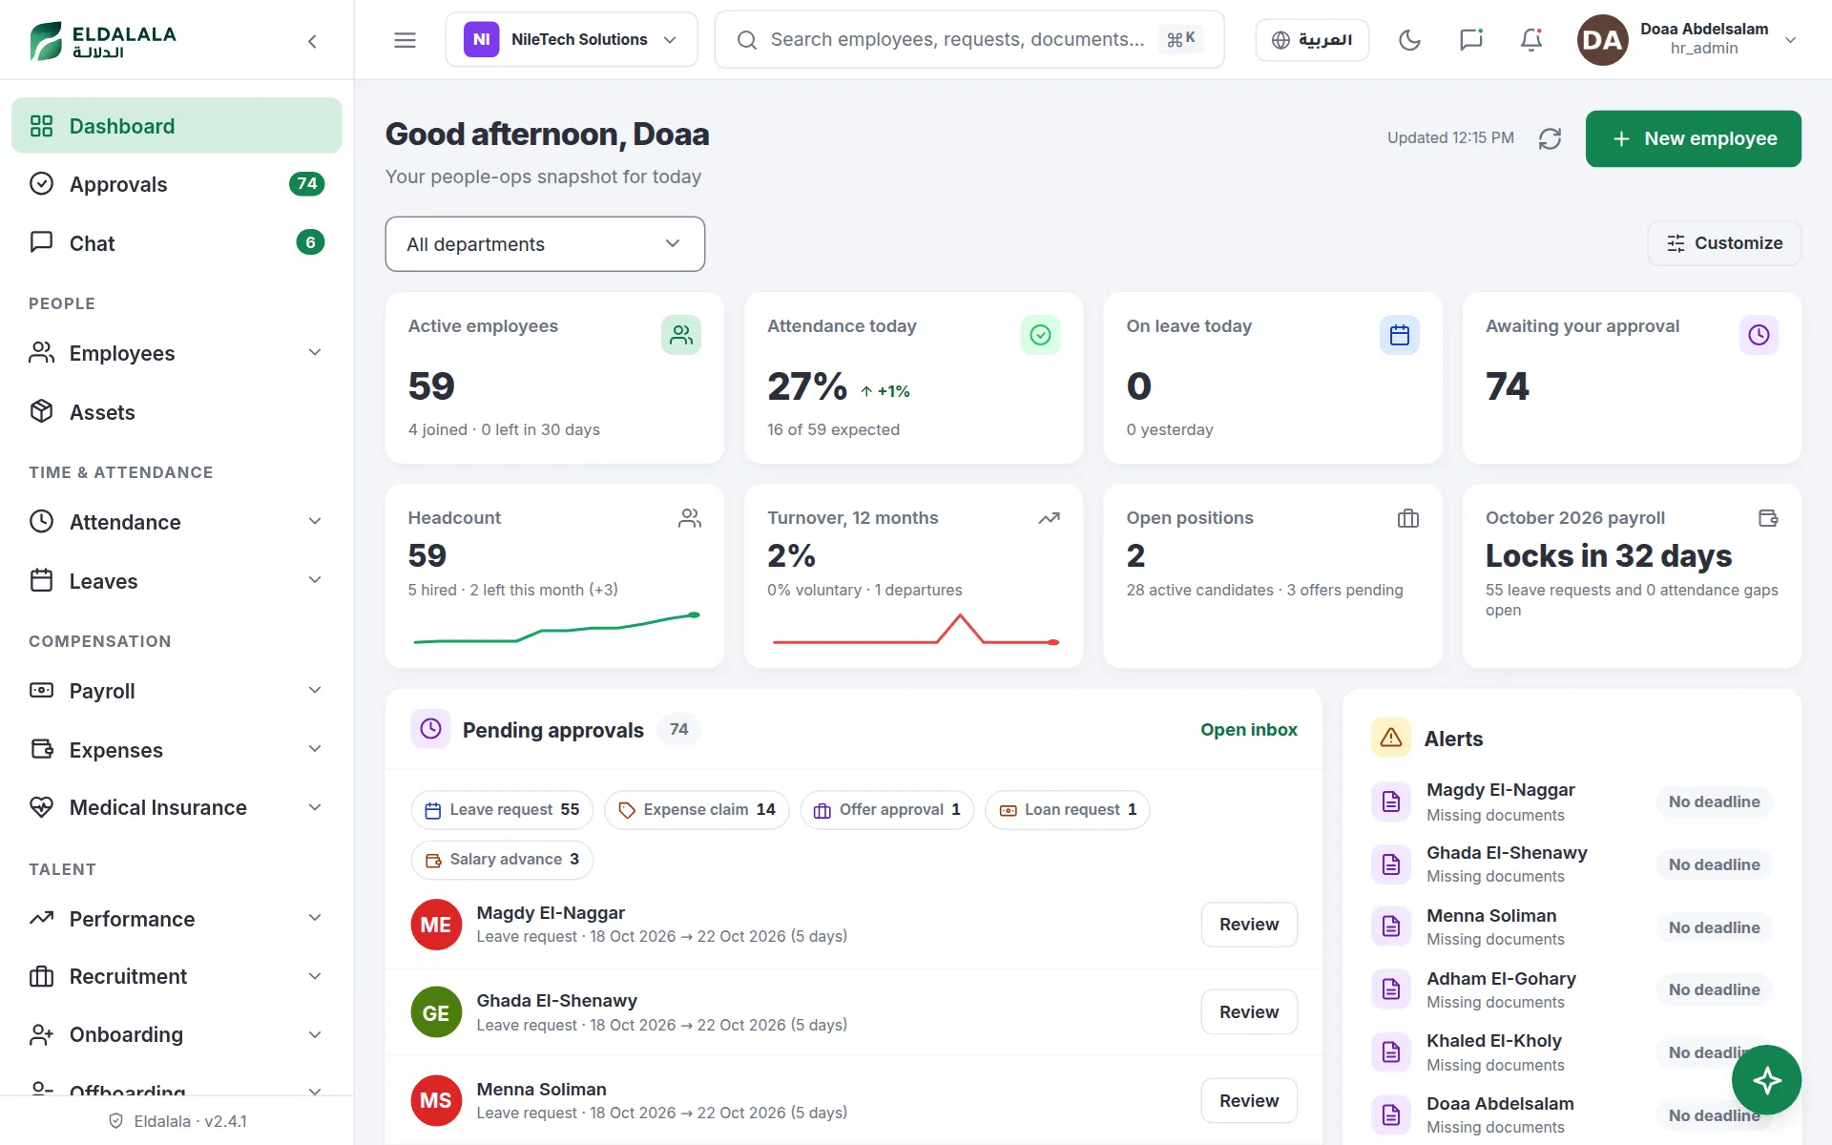This screenshot has width=1832, height=1145.
Task: Click the Awaiting your approval clock icon
Action: pos(1759,335)
